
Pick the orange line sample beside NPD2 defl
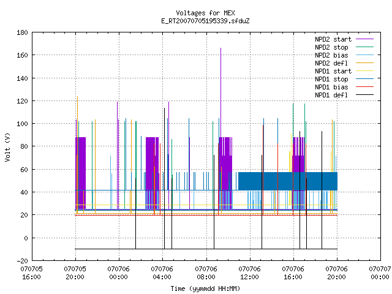tap(364, 62)
